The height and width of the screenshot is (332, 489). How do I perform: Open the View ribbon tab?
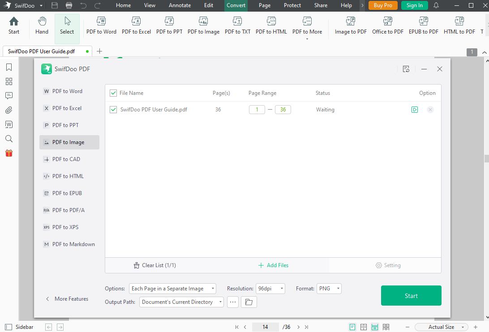point(150,5)
